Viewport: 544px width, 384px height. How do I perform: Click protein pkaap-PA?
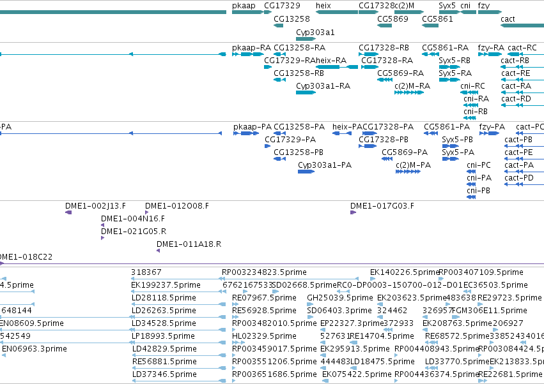tap(246, 133)
